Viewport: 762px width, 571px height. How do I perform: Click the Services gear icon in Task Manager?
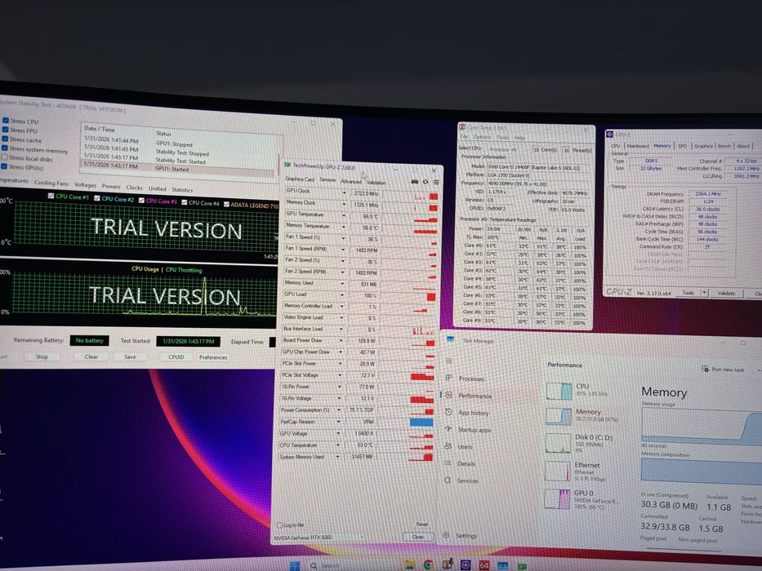tap(448, 480)
